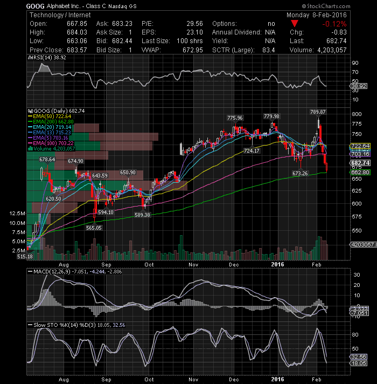Click the 789.87 peak price label
This screenshot has height=384, width=377.
pos(318,112)
